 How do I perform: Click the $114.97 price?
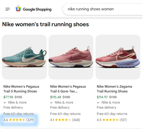(x=102, y=97)
